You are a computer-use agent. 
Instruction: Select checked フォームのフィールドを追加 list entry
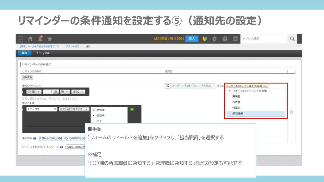[x=256, y=91]
